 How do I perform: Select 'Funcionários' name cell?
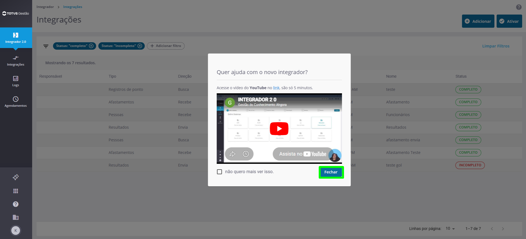click(x=398, y=115)
